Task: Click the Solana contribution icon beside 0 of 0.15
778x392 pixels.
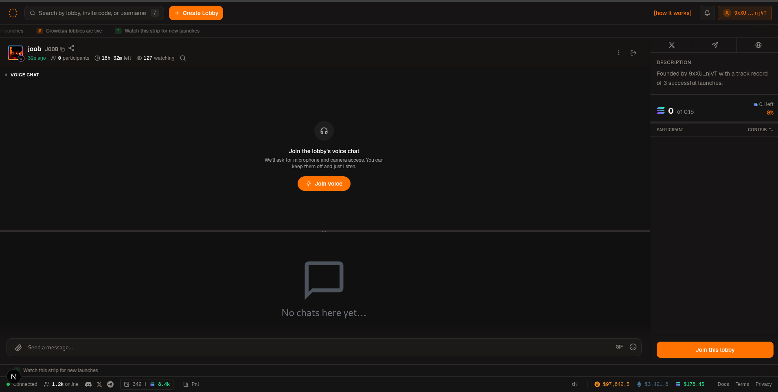Action: coord(661,110)
